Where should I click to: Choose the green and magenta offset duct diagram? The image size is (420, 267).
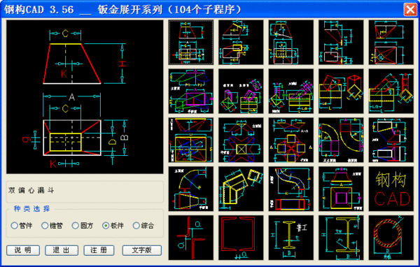pos(191,92)
